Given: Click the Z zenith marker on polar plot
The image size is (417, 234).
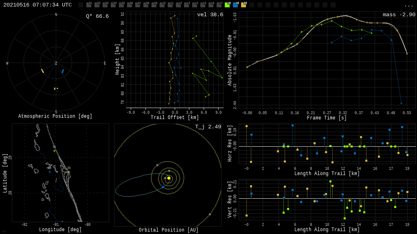Looking at the screenshot, I should 56,63.
